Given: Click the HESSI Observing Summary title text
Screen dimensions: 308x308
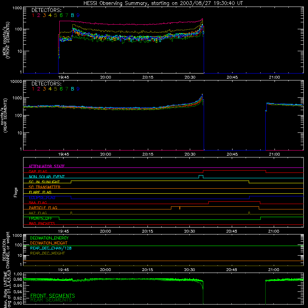Looking at the screenshot, I should point(163,3).
